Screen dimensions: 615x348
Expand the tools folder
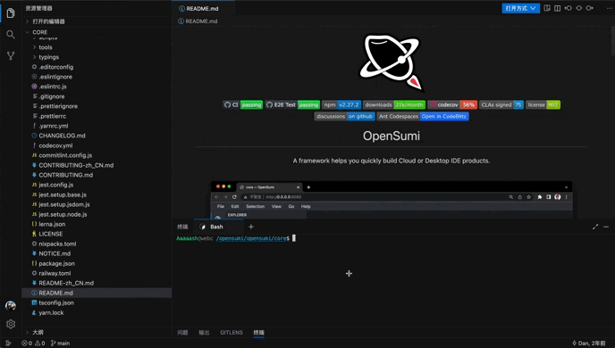pos(97,47)
